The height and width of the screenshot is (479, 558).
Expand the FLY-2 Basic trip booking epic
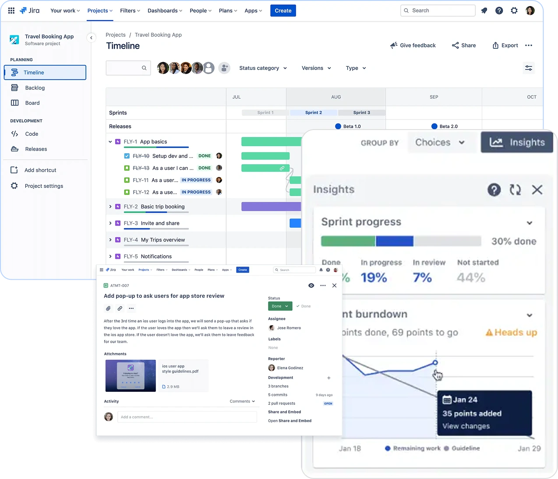tap(110, 207)
